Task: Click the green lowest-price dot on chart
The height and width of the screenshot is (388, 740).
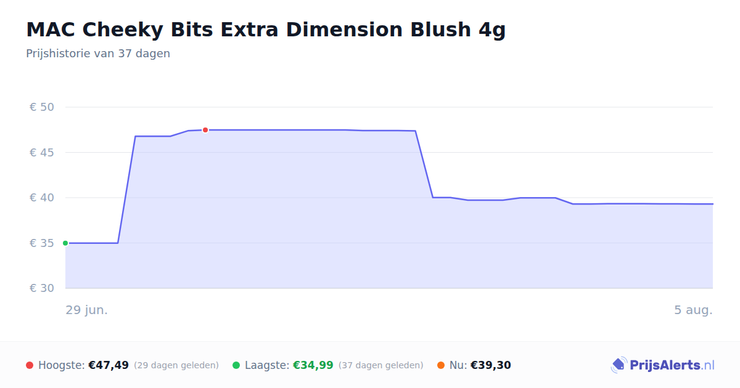Action: [x=65, y=243]
